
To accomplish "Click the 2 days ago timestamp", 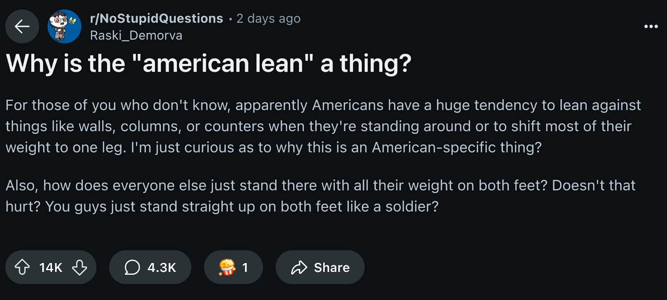I will pos(268,18).
